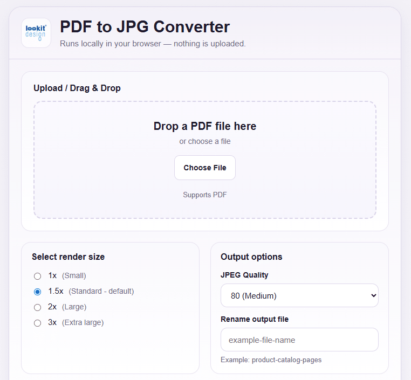The height and width of the screenshot is (380, 411).
Task: Select the 3x radio button
Action: click(37, 323)
